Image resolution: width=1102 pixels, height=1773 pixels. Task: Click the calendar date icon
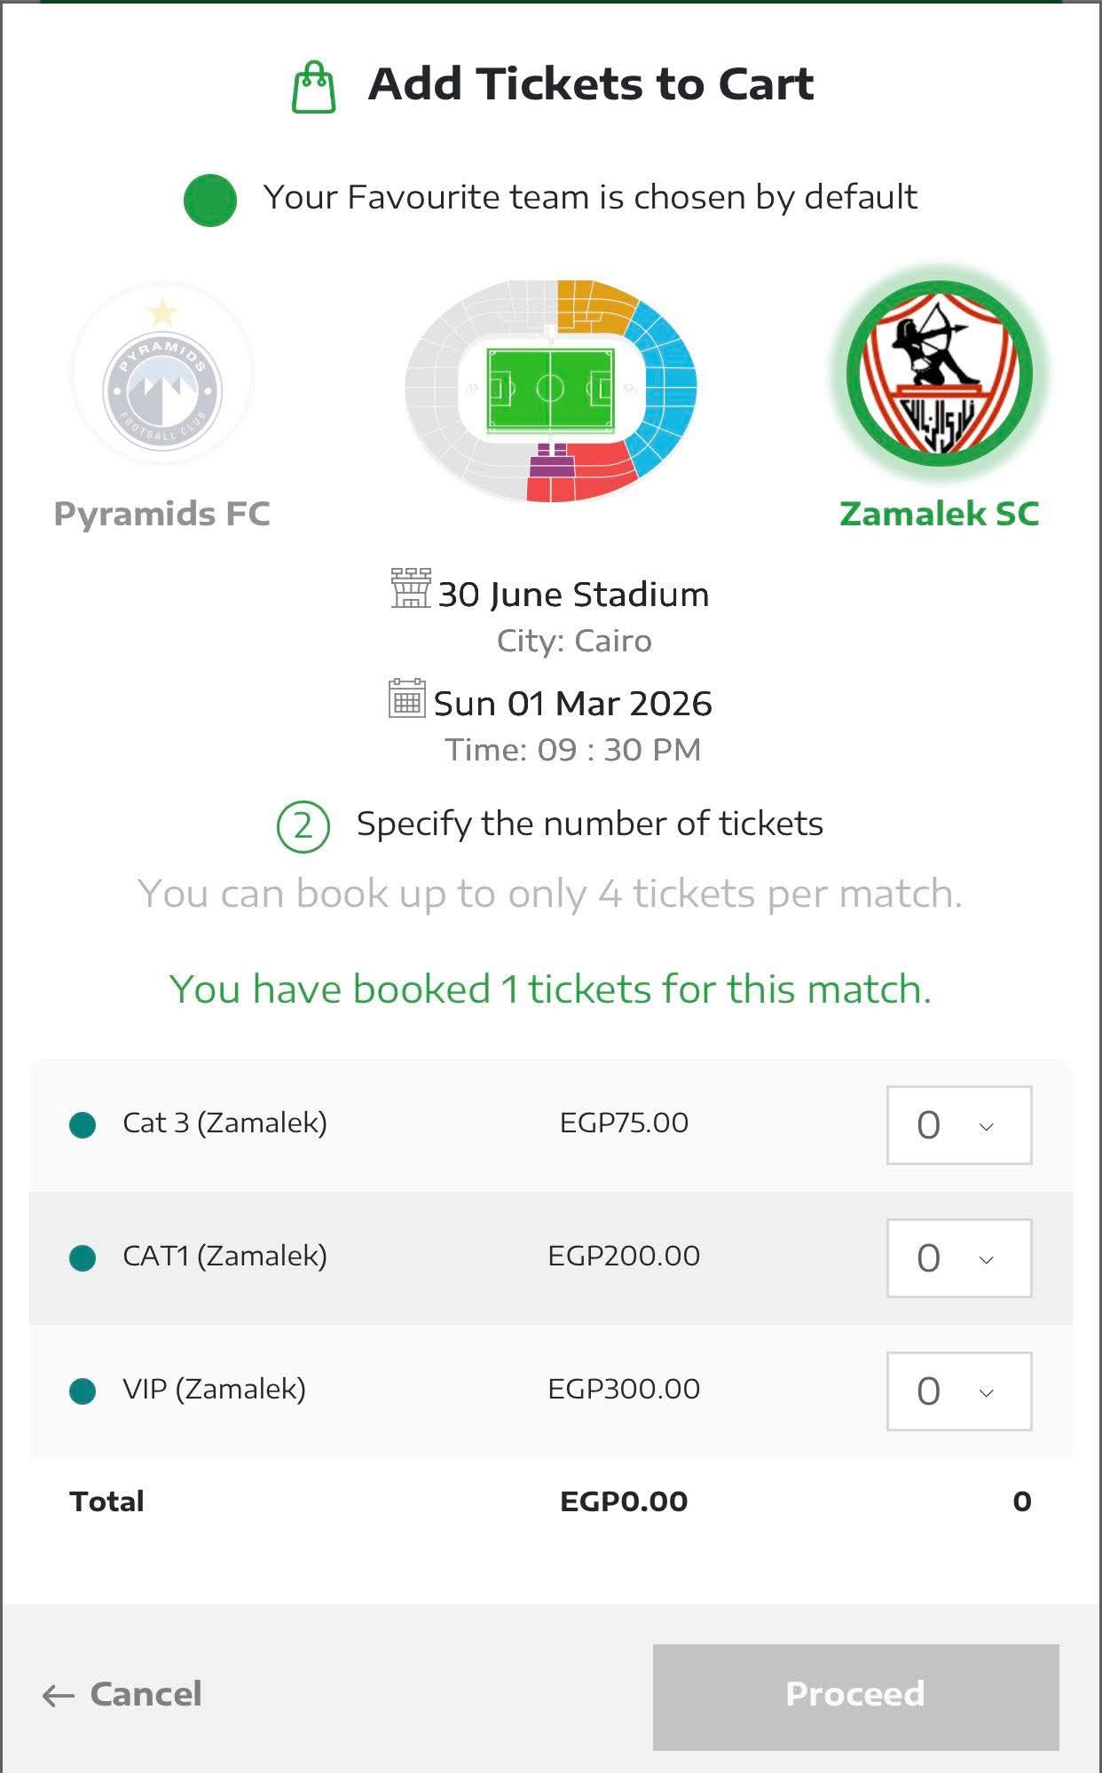pyautogui.click(x=406, y=699)
